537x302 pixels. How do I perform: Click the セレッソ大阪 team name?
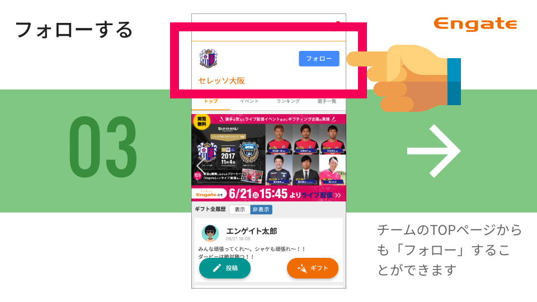tap(222, 81)
